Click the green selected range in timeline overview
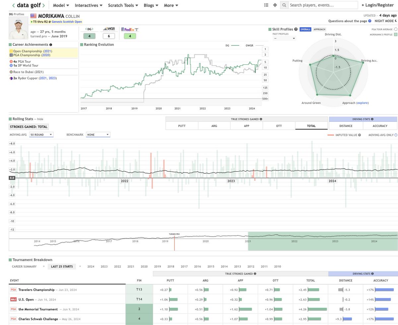The image size is (398, 325). tap(323, 241)
